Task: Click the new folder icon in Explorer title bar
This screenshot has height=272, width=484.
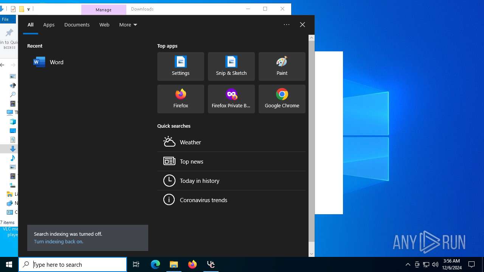Action: tap(22, 9)
